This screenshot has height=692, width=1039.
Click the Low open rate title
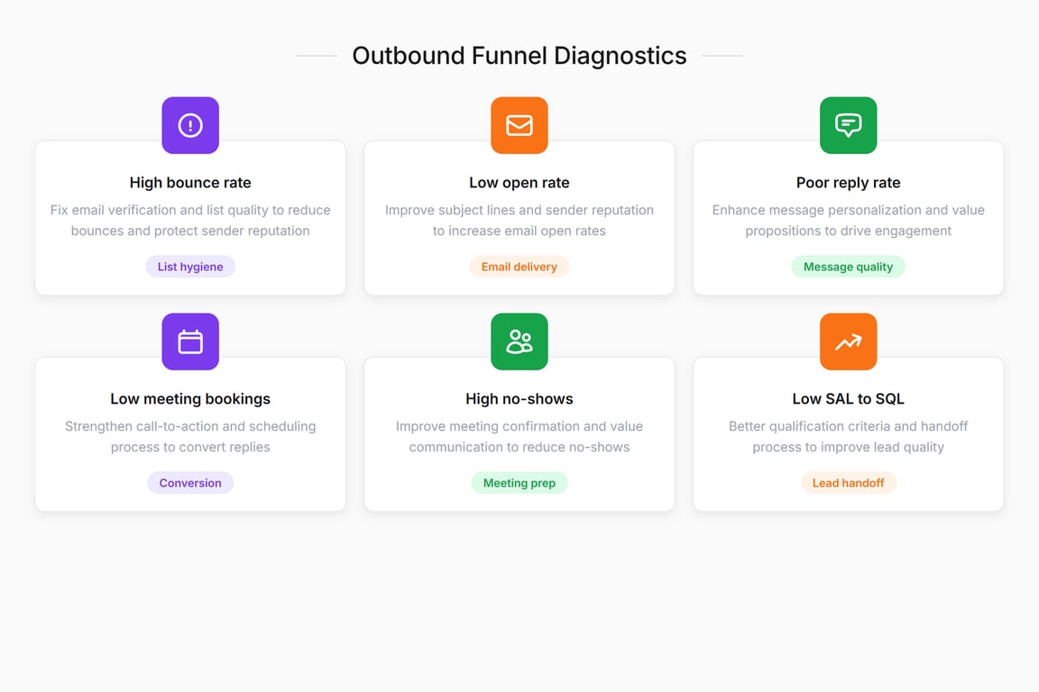click(519, 183)
